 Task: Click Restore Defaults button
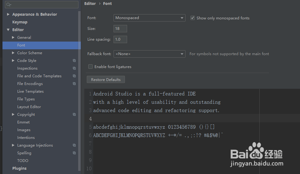(106, 80)
